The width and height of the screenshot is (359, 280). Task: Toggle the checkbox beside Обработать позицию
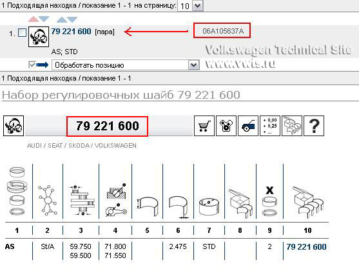(32, 65)
